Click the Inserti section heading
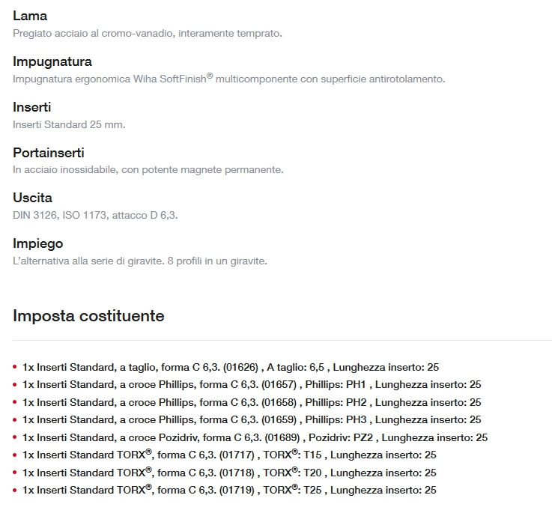The height and width of the screenshot is (525, 552). coord(32,107)
